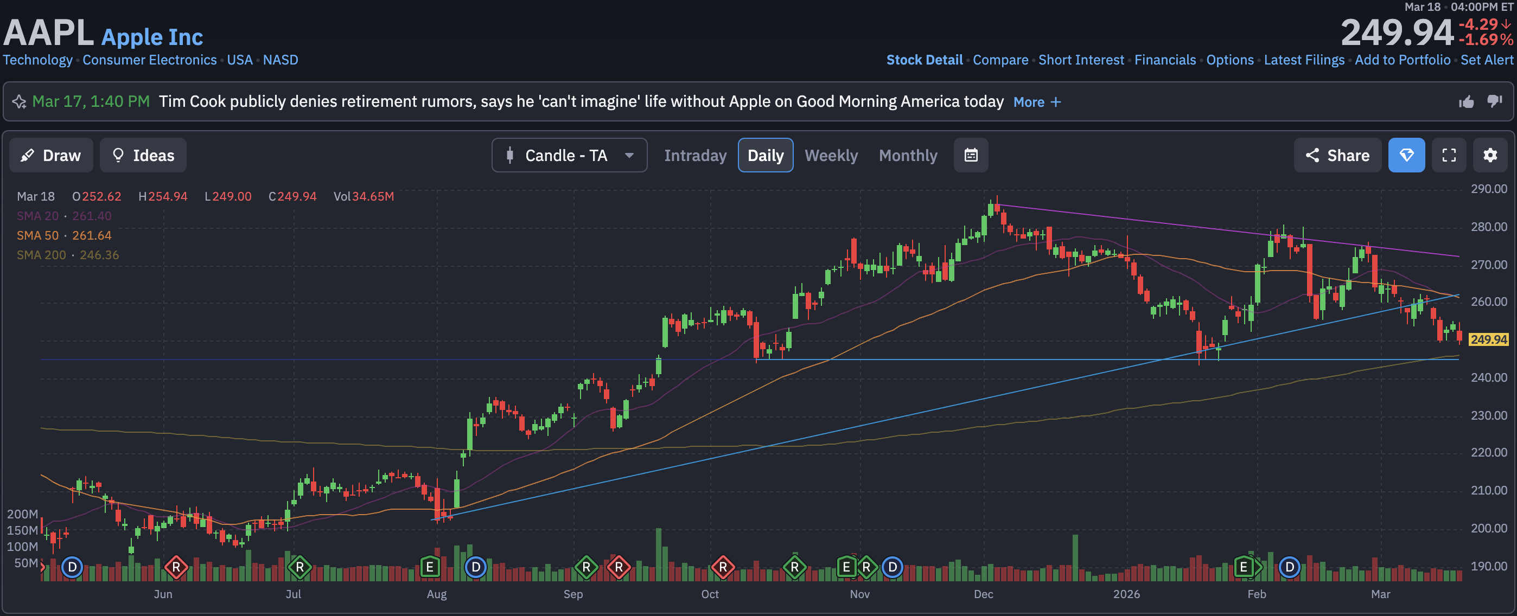The image size is (1517, 616).
Task: Switch chart timeframe to Monthly
Action: click(x=908, y=155)
